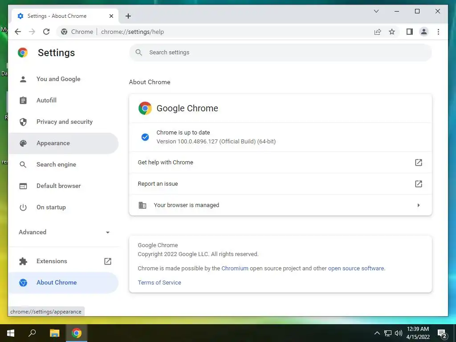Open Report an issue
The image size is (456, 342).
[x=281, y=184]
